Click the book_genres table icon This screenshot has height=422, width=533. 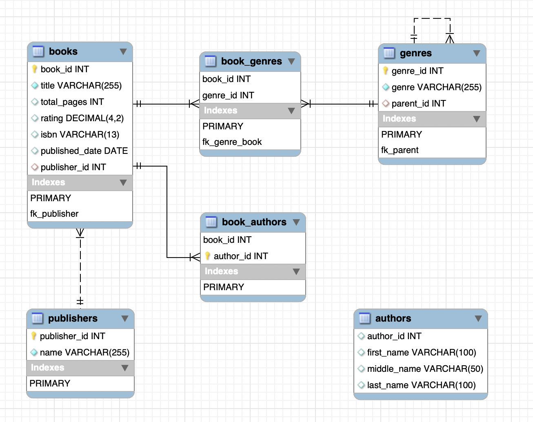pos(210,61)
